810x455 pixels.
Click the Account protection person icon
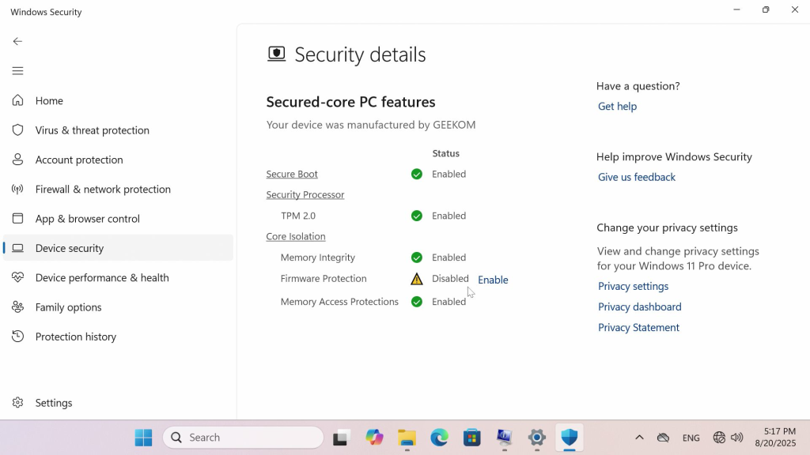click(17, 160)
